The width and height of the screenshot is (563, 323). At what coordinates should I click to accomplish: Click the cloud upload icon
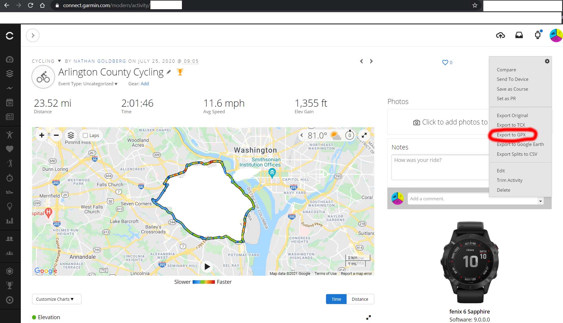[501, 35]
